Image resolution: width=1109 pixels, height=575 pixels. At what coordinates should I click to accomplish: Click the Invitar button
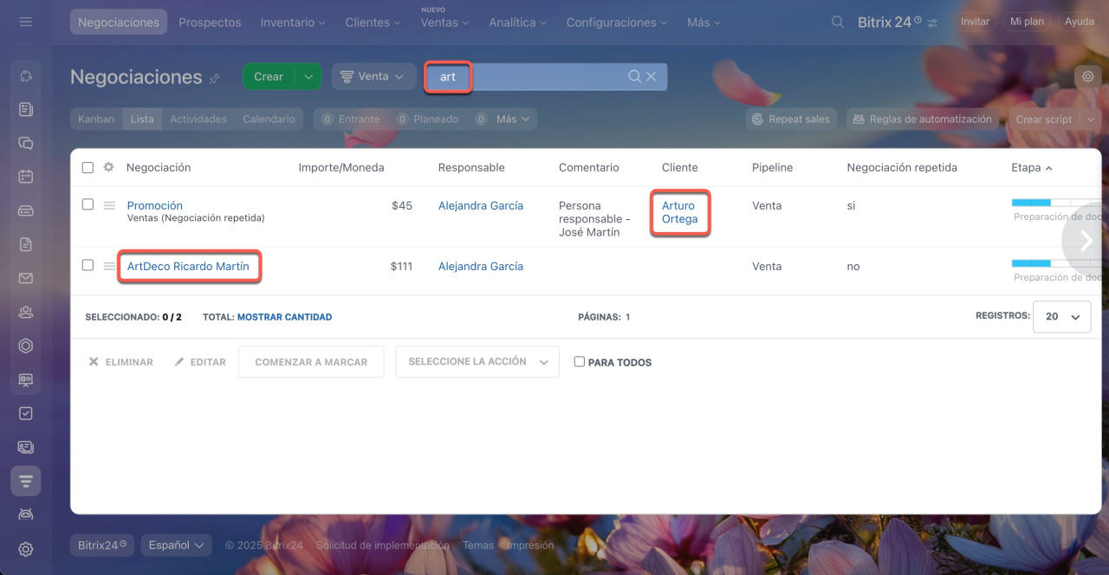(x=975, y=22)
